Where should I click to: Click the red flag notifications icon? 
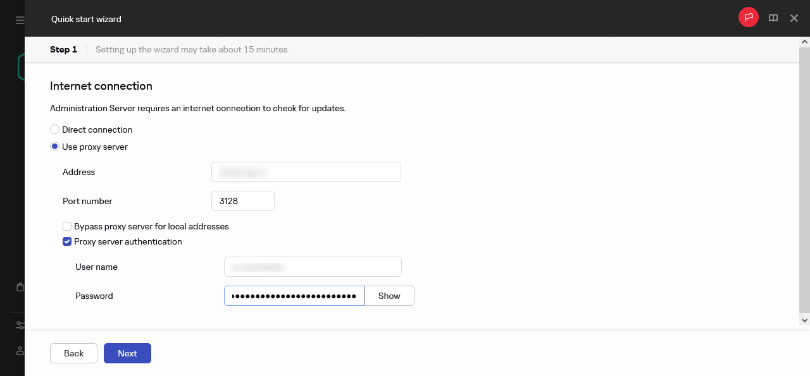(x=749, y=18)
